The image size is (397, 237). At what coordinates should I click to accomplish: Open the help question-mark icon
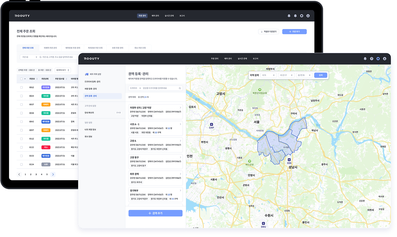pyautogui.click(x=372, y=58)
